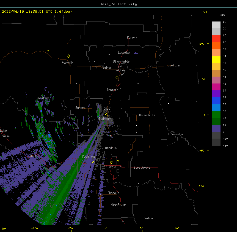This screenshot has width=237, height=232.
Task: Click the Innisfail city label
Action: (x=114, y=90)
